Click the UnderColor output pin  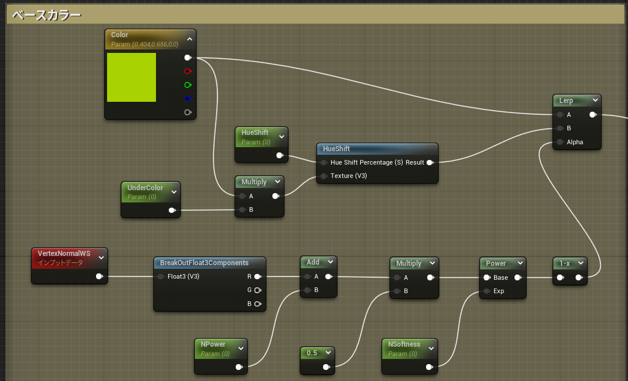[172, 210]
